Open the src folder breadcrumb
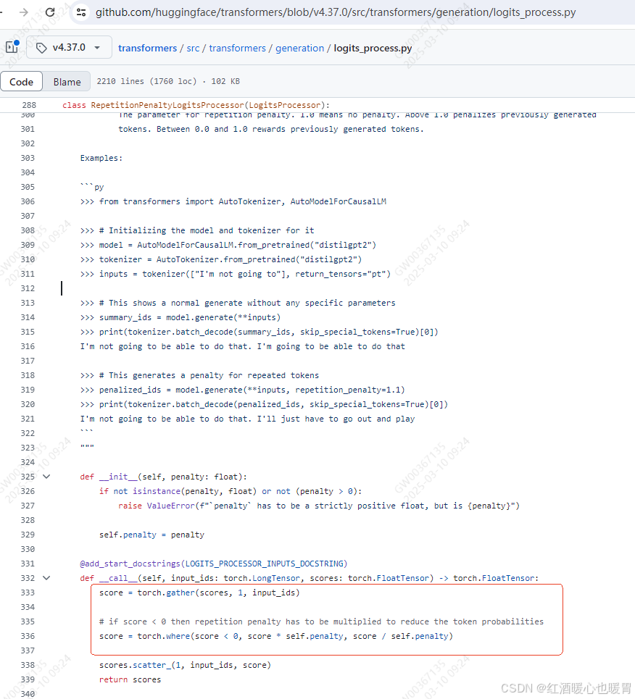This screenshot has height=699, width=635. click(x=193, y=48)
